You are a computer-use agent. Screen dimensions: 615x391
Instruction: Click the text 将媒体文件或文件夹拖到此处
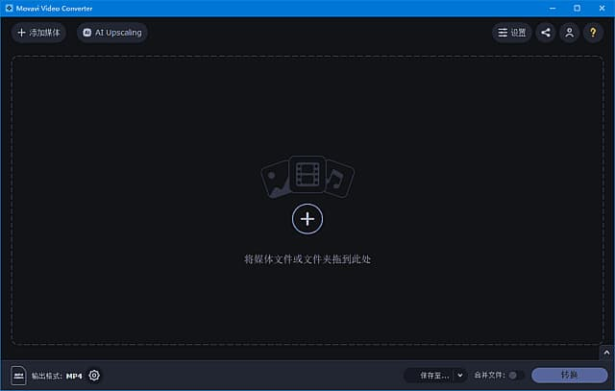pyautogui.click(x=307, y=259)
